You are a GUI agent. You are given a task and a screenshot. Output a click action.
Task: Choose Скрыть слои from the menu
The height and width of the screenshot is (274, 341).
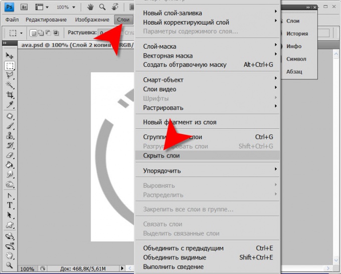coord(207,156)
